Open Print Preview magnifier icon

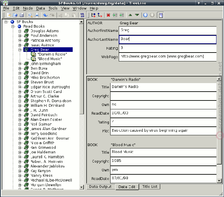30,15
